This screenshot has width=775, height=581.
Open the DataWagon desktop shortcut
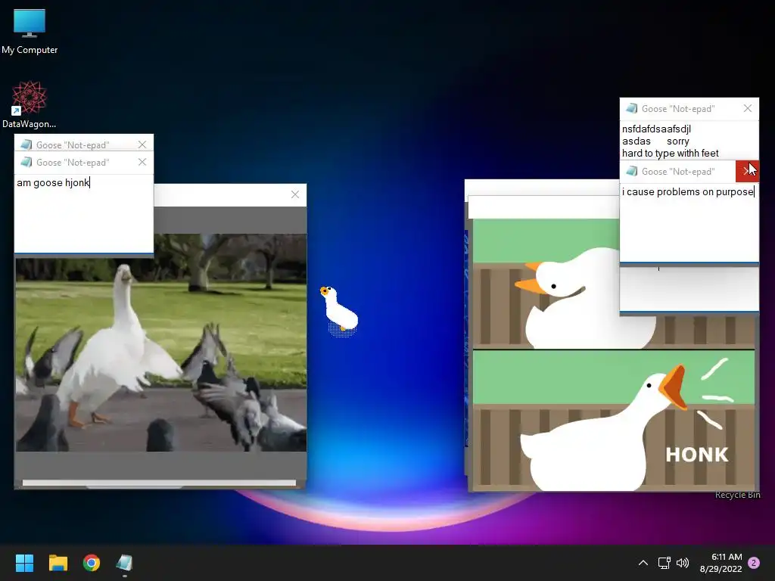(x=30, y=104)
